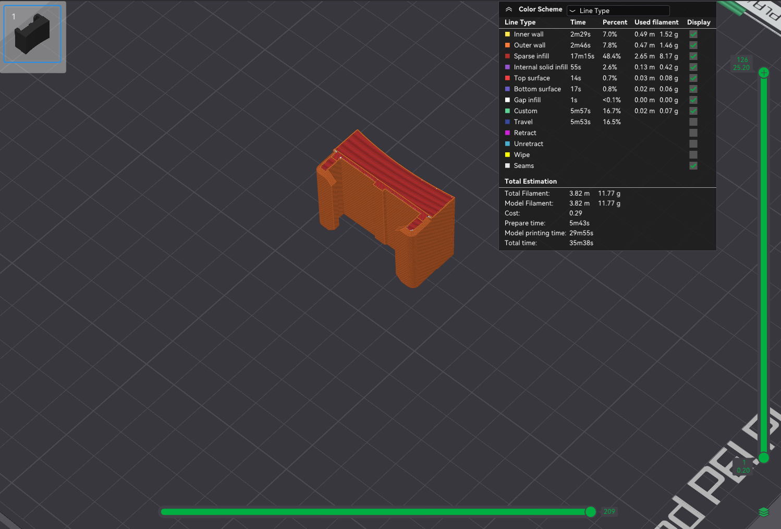Screen dimensions: 781x529
Task: Click the Unretract line type label
Action: 529,143
